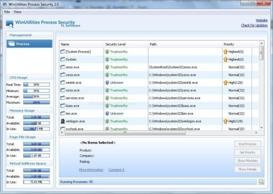Viewport: 273px width, 194px height.
Task: Click the winlogon.exe process icon
Action: (63, 121)
